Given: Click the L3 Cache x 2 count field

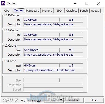Looking at the screenshot, I should point(71,65).
